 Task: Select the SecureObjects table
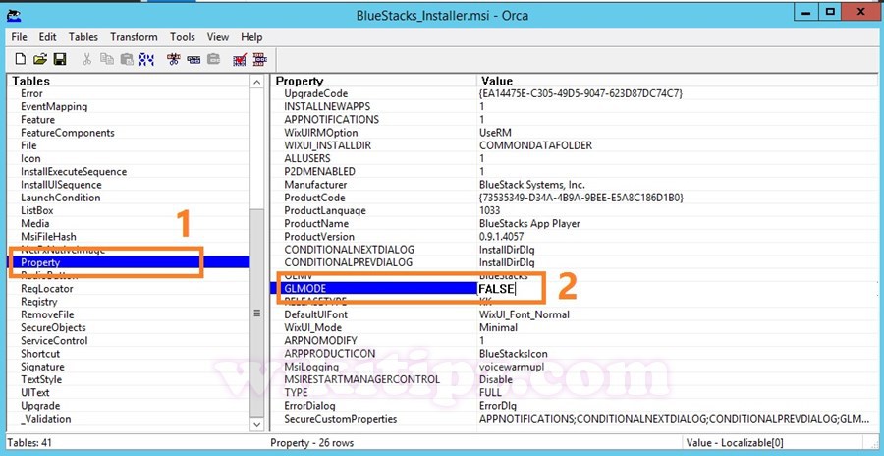[x=54, y=327]
